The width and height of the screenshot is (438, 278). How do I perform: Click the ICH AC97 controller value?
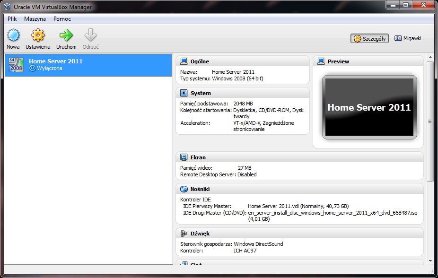pyautogui.click(x=245, y=251)
